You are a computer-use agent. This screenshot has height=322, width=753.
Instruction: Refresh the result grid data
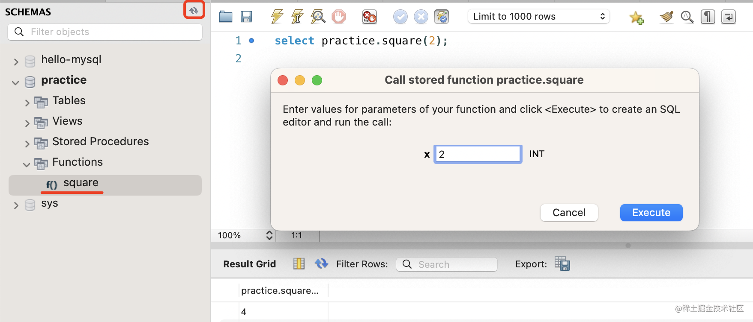point(321,264)
